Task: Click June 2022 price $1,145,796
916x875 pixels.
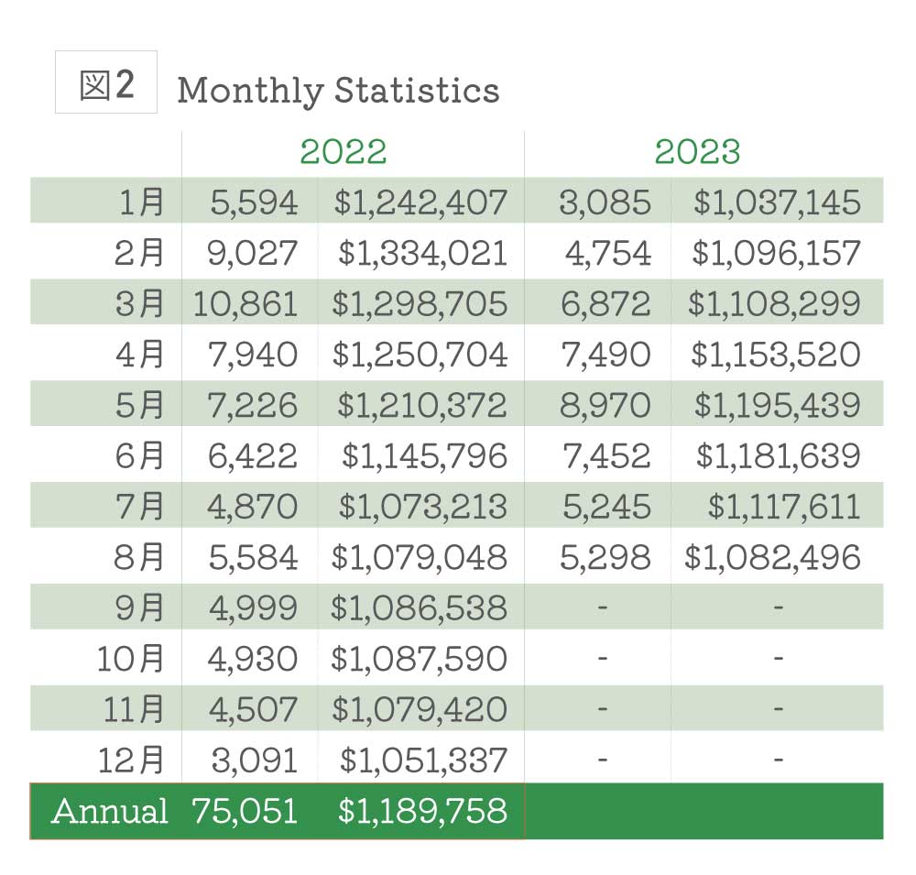Action: (424, 455)
